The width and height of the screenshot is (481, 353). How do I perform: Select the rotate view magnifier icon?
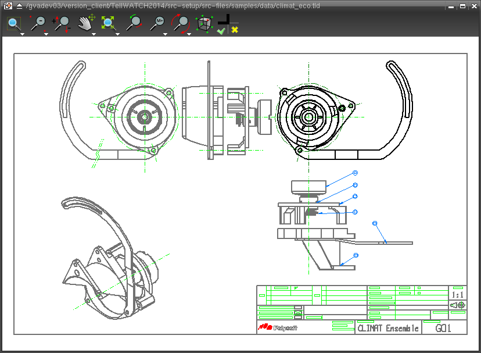pyautogui.click(x=181, y=23)
